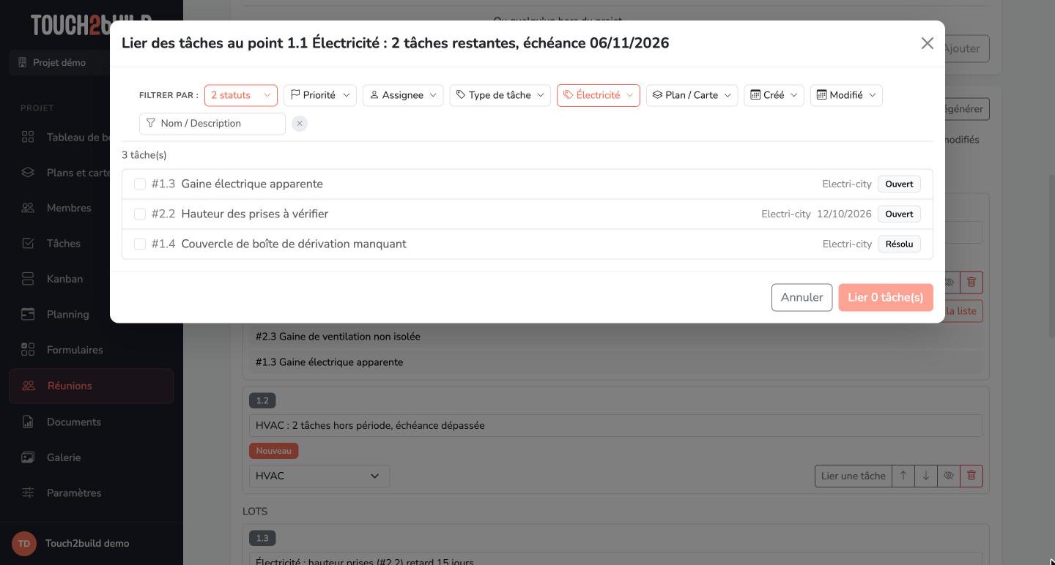Click the linked task '#2.3 Gaine de ventilation non isolée'
This screenshot has width=1055, height=565.
click(x=615, y=337)
